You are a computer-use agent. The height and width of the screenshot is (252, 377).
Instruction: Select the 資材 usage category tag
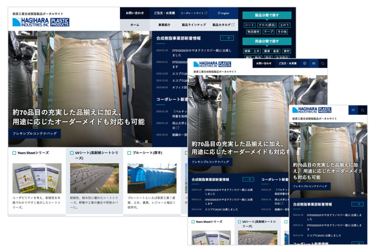[x=286, y=51]
